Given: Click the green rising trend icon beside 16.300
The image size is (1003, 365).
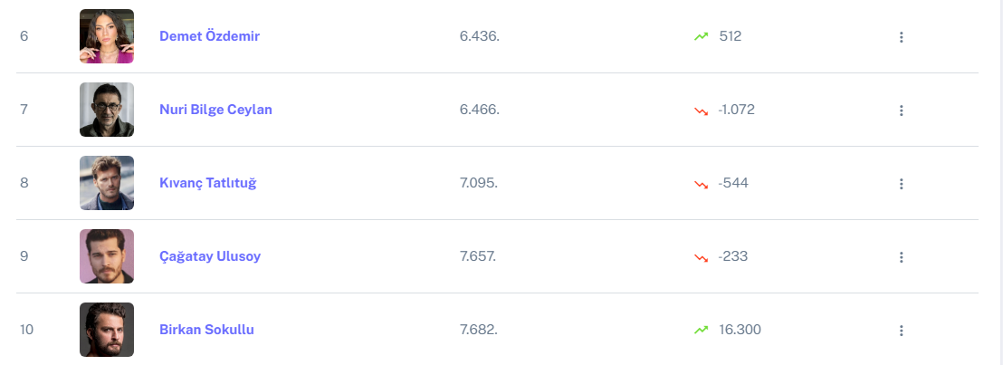Looking at the screenshot, I should click(x=701, y=330).
